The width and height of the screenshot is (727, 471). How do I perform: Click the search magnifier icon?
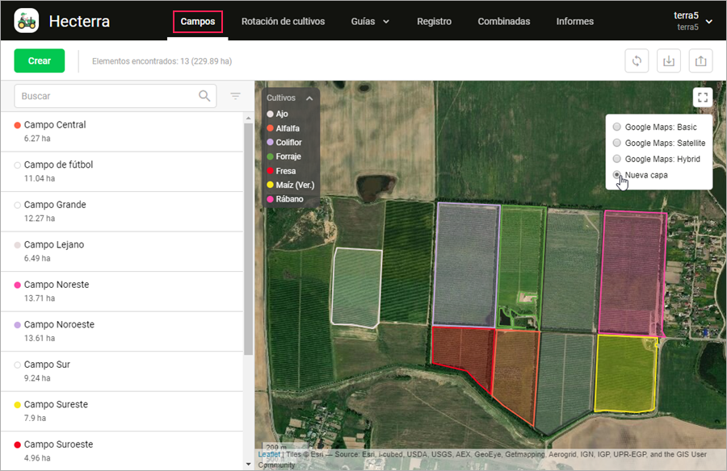(x=205, y=96)
